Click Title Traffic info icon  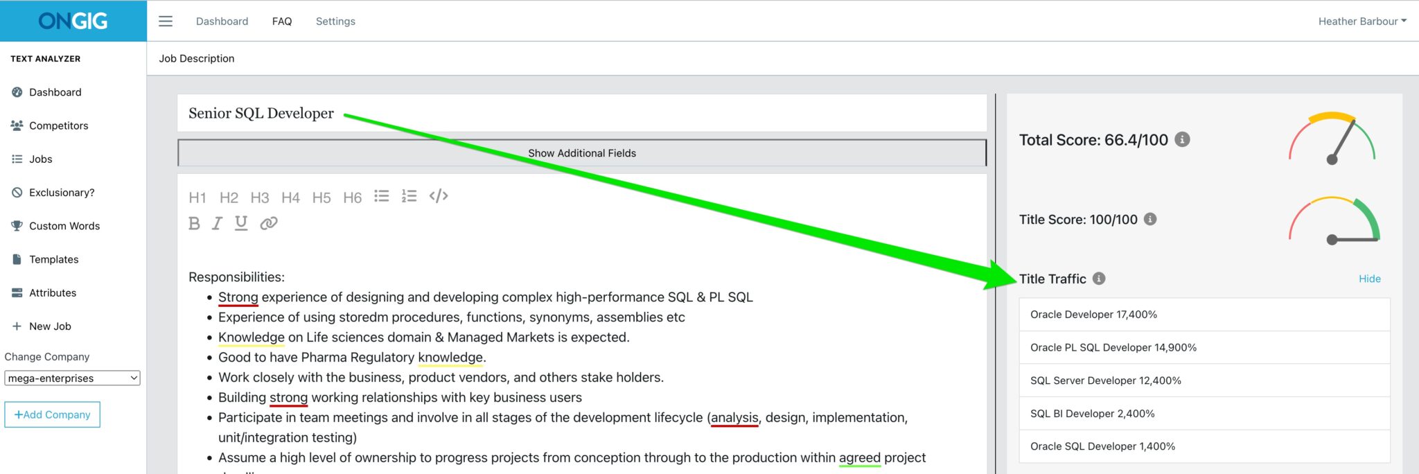[x=1099, y=279]
